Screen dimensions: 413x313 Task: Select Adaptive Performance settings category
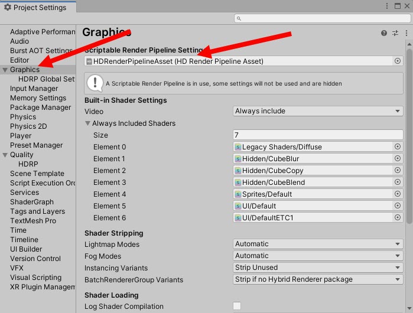pyautogui.click(x=43, y=32)
